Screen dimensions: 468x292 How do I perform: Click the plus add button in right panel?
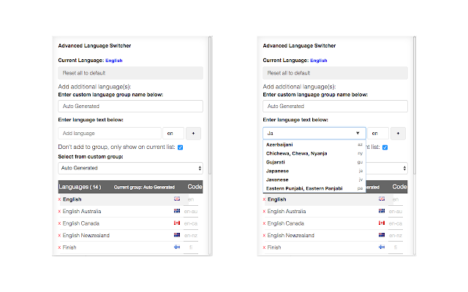coord(398,134)
